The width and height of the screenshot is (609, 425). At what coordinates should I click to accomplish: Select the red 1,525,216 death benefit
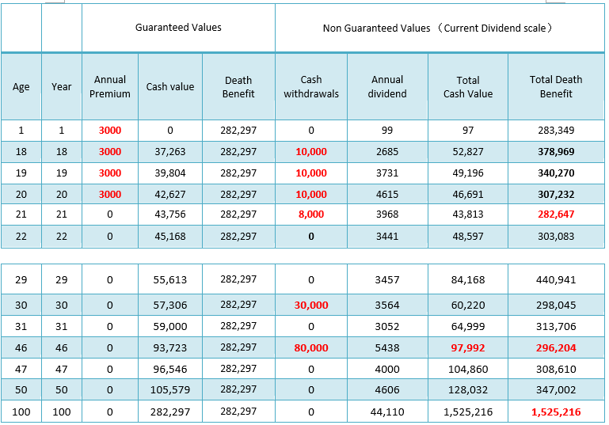(x=556, y=412)
